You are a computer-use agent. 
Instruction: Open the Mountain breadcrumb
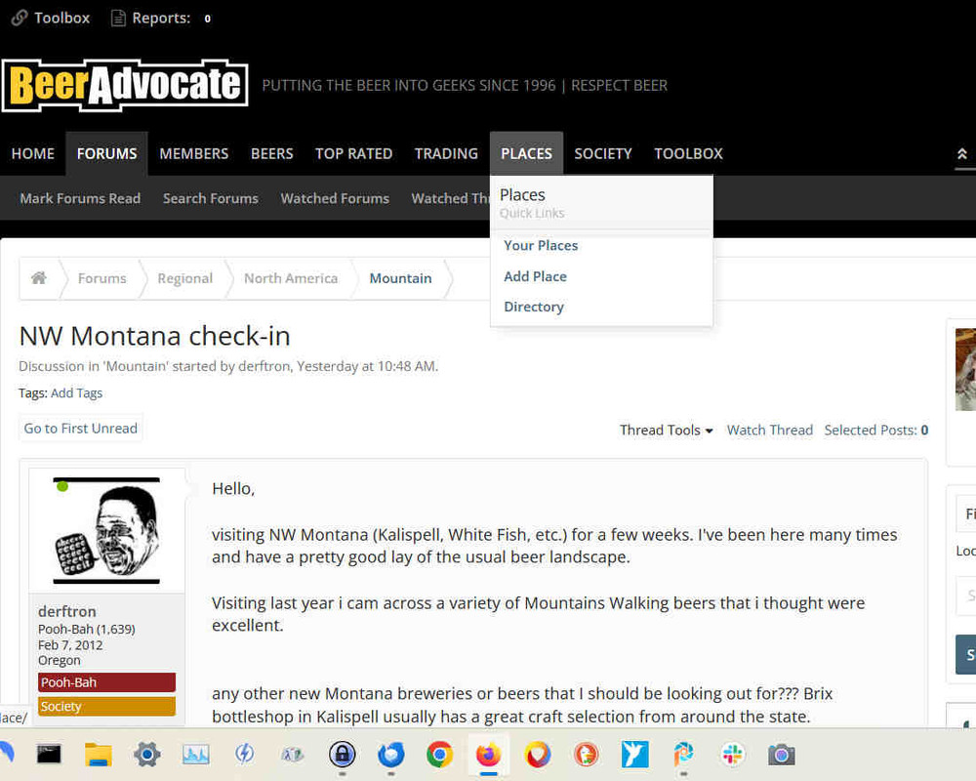(400, 278)
